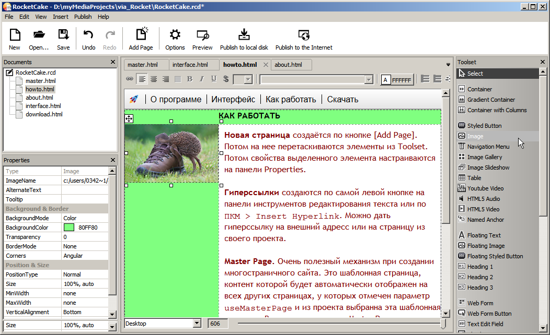Viewport: 550px width, 335px height.
Task: Justify the text
Action: point(178,79)
